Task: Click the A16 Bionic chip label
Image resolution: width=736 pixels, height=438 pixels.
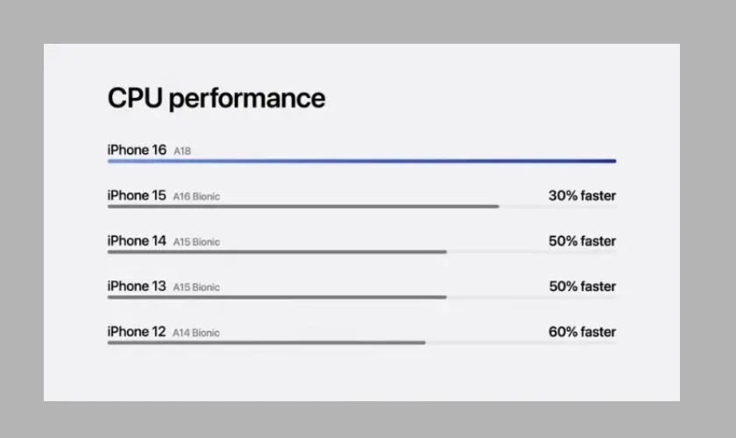Action: coord(196,197)
